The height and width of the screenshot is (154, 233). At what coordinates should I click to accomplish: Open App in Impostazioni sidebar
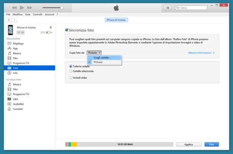[30, 48]
